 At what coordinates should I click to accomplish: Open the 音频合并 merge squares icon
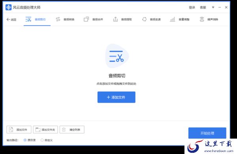tap(86, 19)
